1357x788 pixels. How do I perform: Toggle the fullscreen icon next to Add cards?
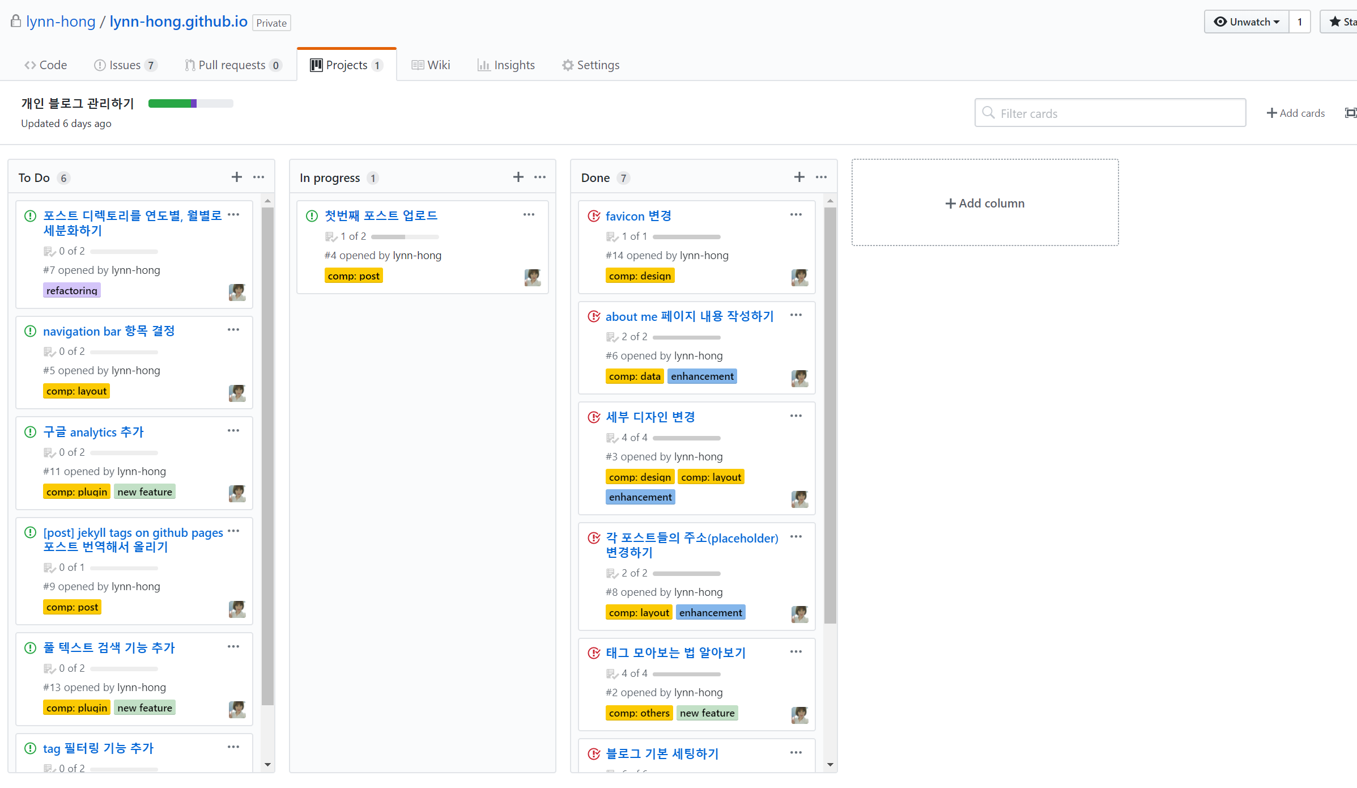point(1351,113)
